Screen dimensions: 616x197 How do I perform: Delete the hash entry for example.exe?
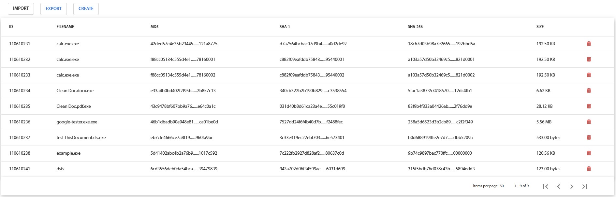[589, 153]
